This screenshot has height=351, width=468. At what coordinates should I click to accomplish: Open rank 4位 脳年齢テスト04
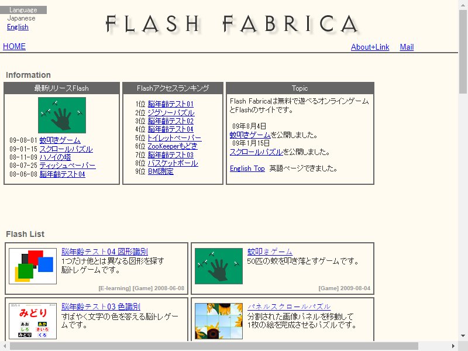click(170, 129)
